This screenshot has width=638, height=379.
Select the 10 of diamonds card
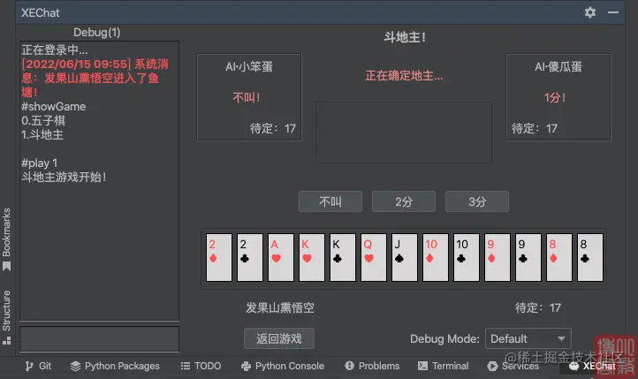coord(436,257)
